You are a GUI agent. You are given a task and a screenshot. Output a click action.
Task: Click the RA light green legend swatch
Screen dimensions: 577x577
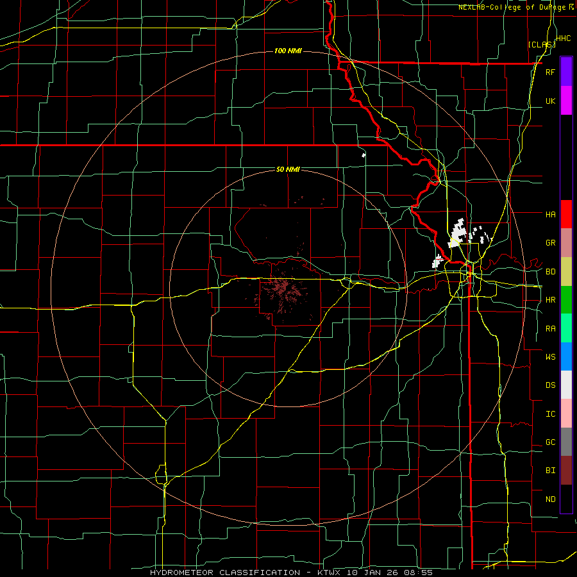[x=566, y=328]
